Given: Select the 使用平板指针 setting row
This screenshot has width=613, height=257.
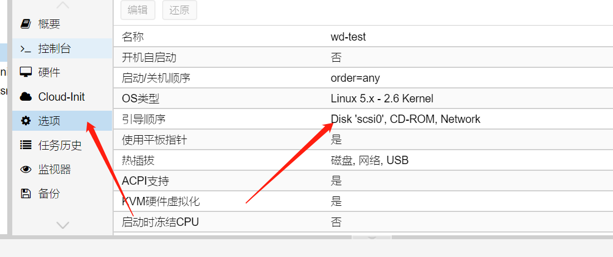Looking at the screenshot, I should (363, 140).
